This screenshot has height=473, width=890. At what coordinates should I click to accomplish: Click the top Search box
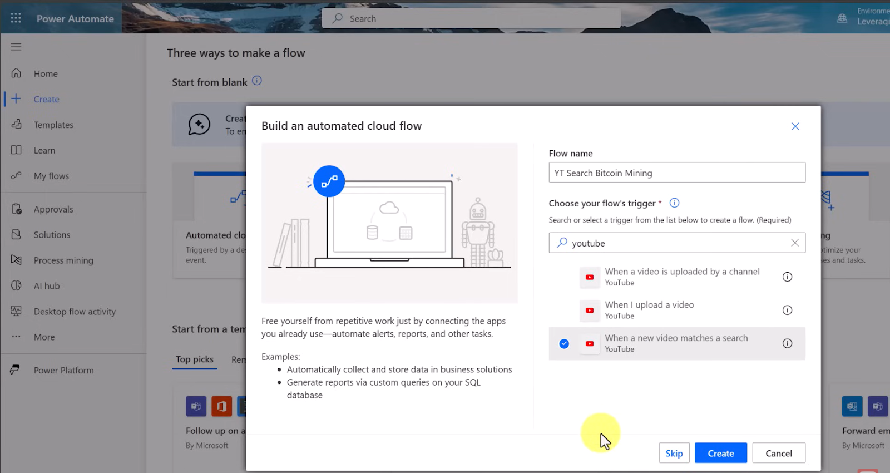(471, 18)
